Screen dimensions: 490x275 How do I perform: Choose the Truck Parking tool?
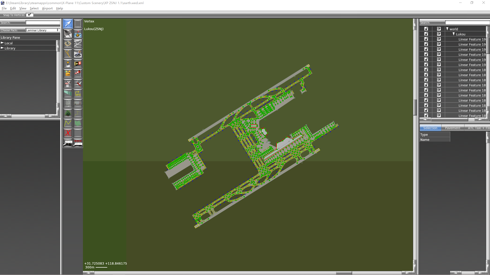[68, 143]
